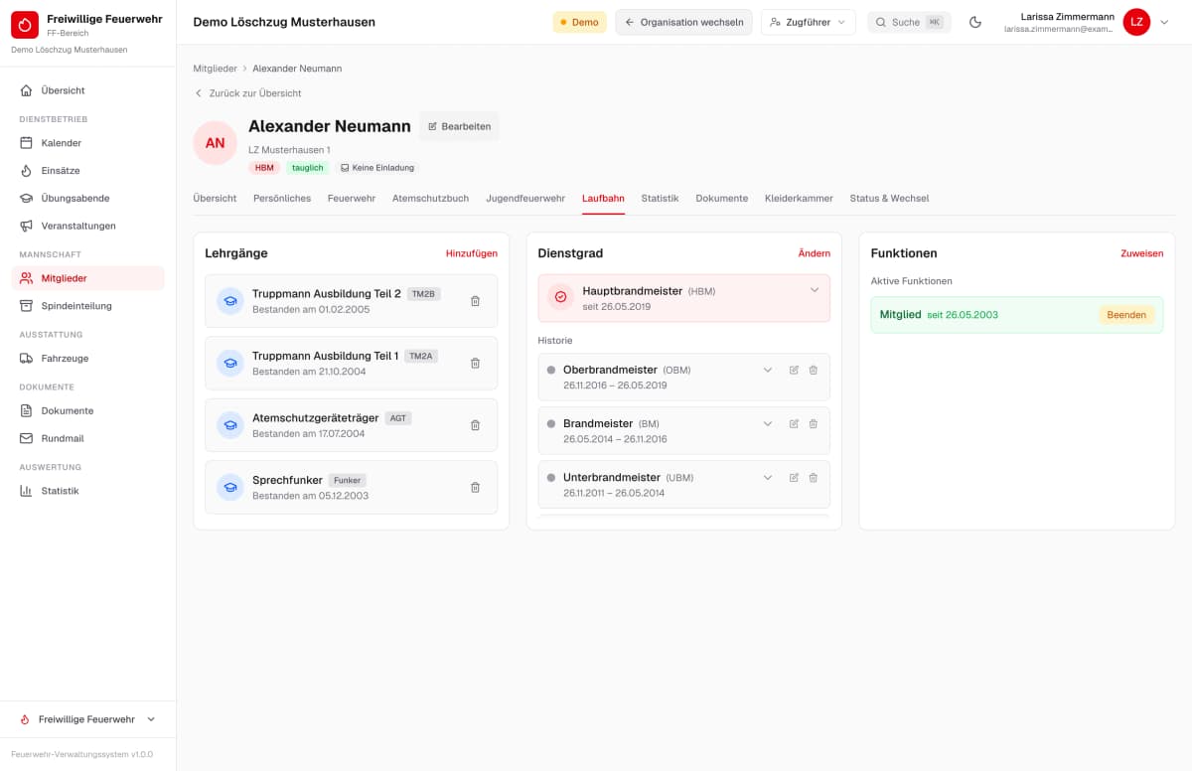Focus the Suche search field
This screenshot has height=771, width=1192.
click(x=909, y=22)
